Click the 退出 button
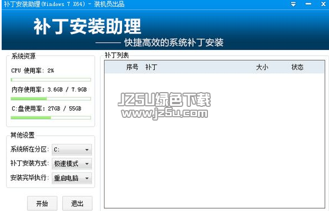 77,203
